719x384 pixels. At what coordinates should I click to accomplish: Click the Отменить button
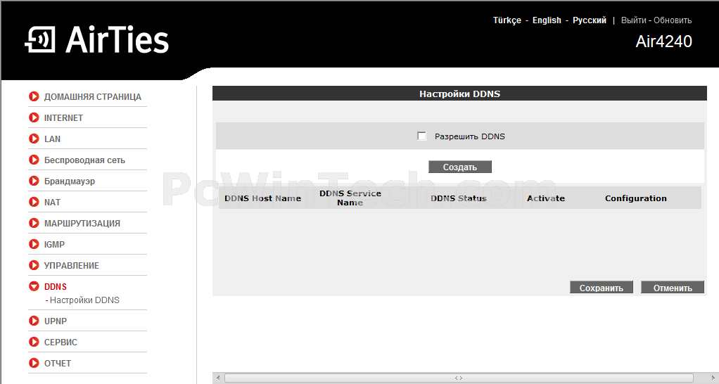(673, 288)
